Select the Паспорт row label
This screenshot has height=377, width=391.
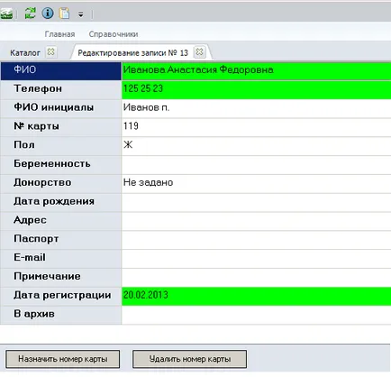click(x=60, y=240)
